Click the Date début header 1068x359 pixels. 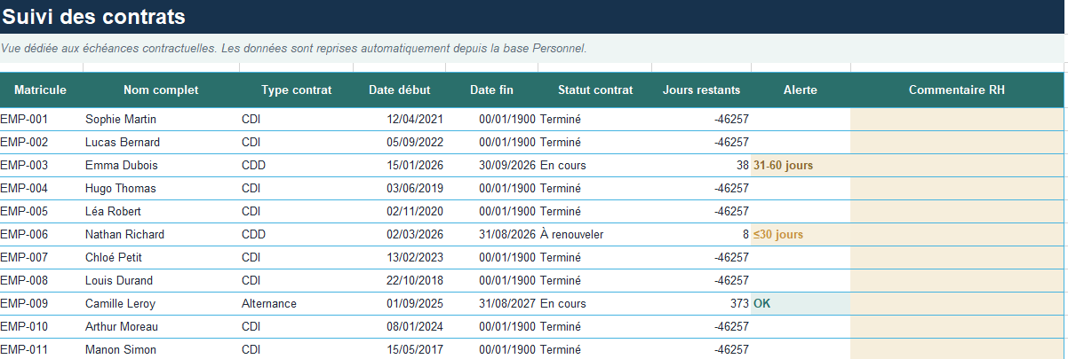click(399, 90)
